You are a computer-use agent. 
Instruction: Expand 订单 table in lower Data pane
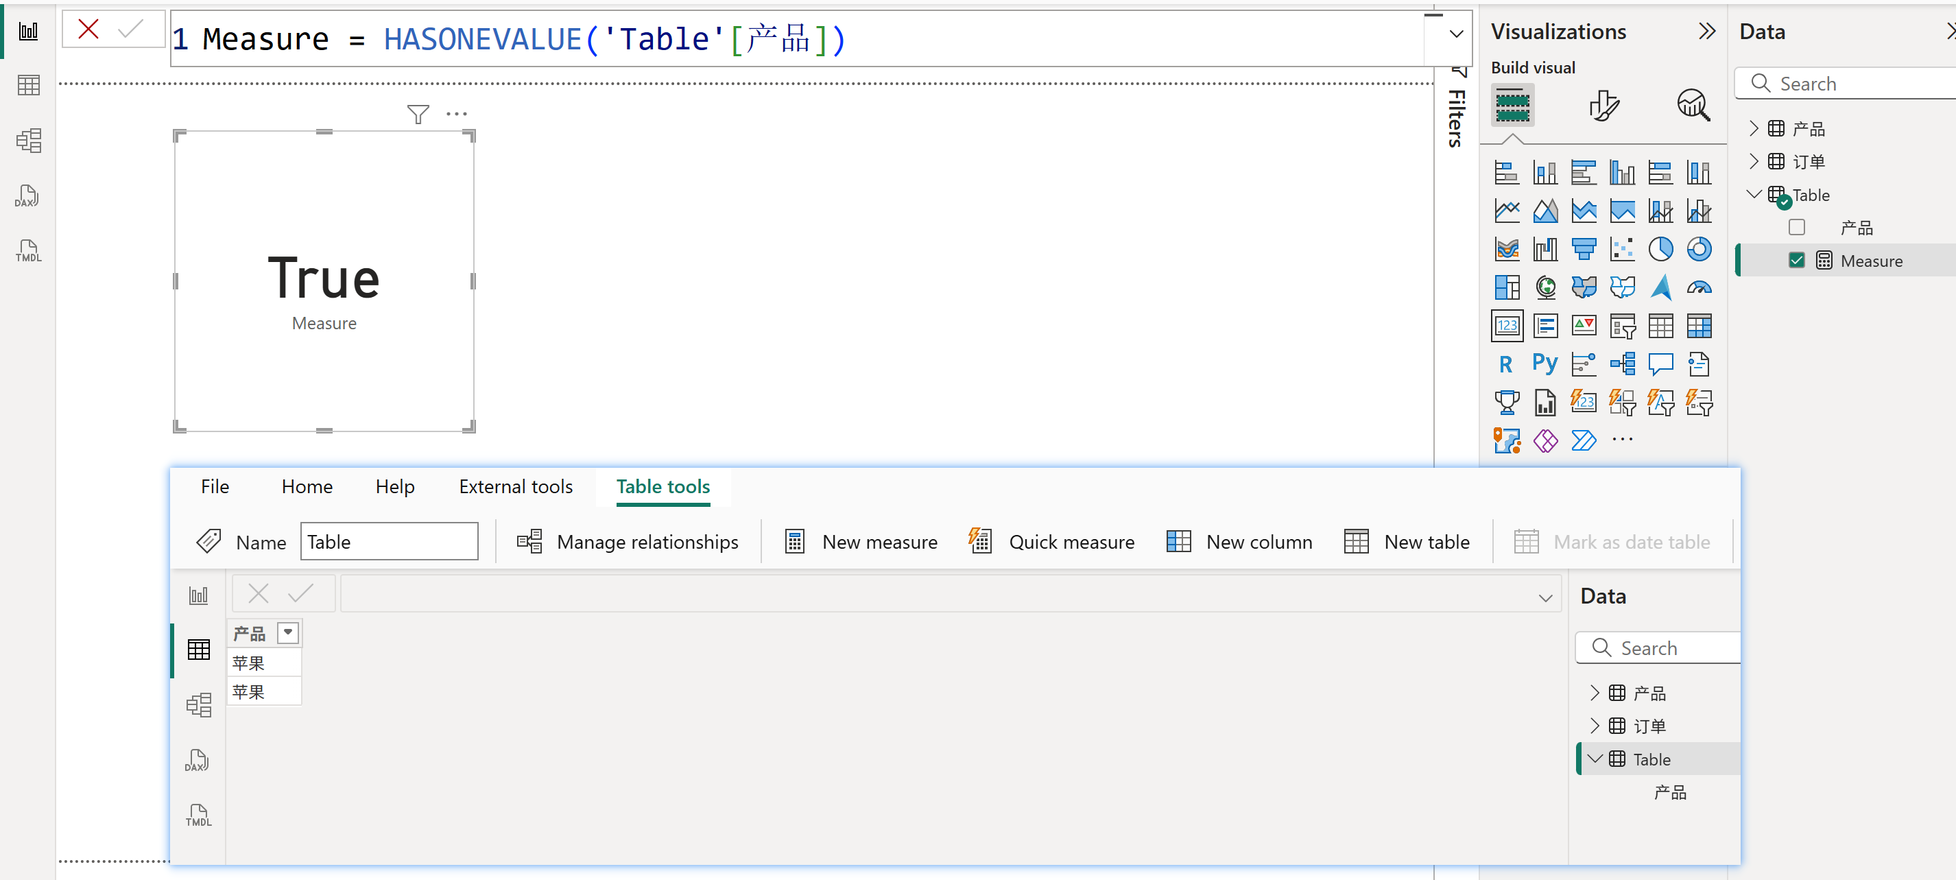point(1594,725)
